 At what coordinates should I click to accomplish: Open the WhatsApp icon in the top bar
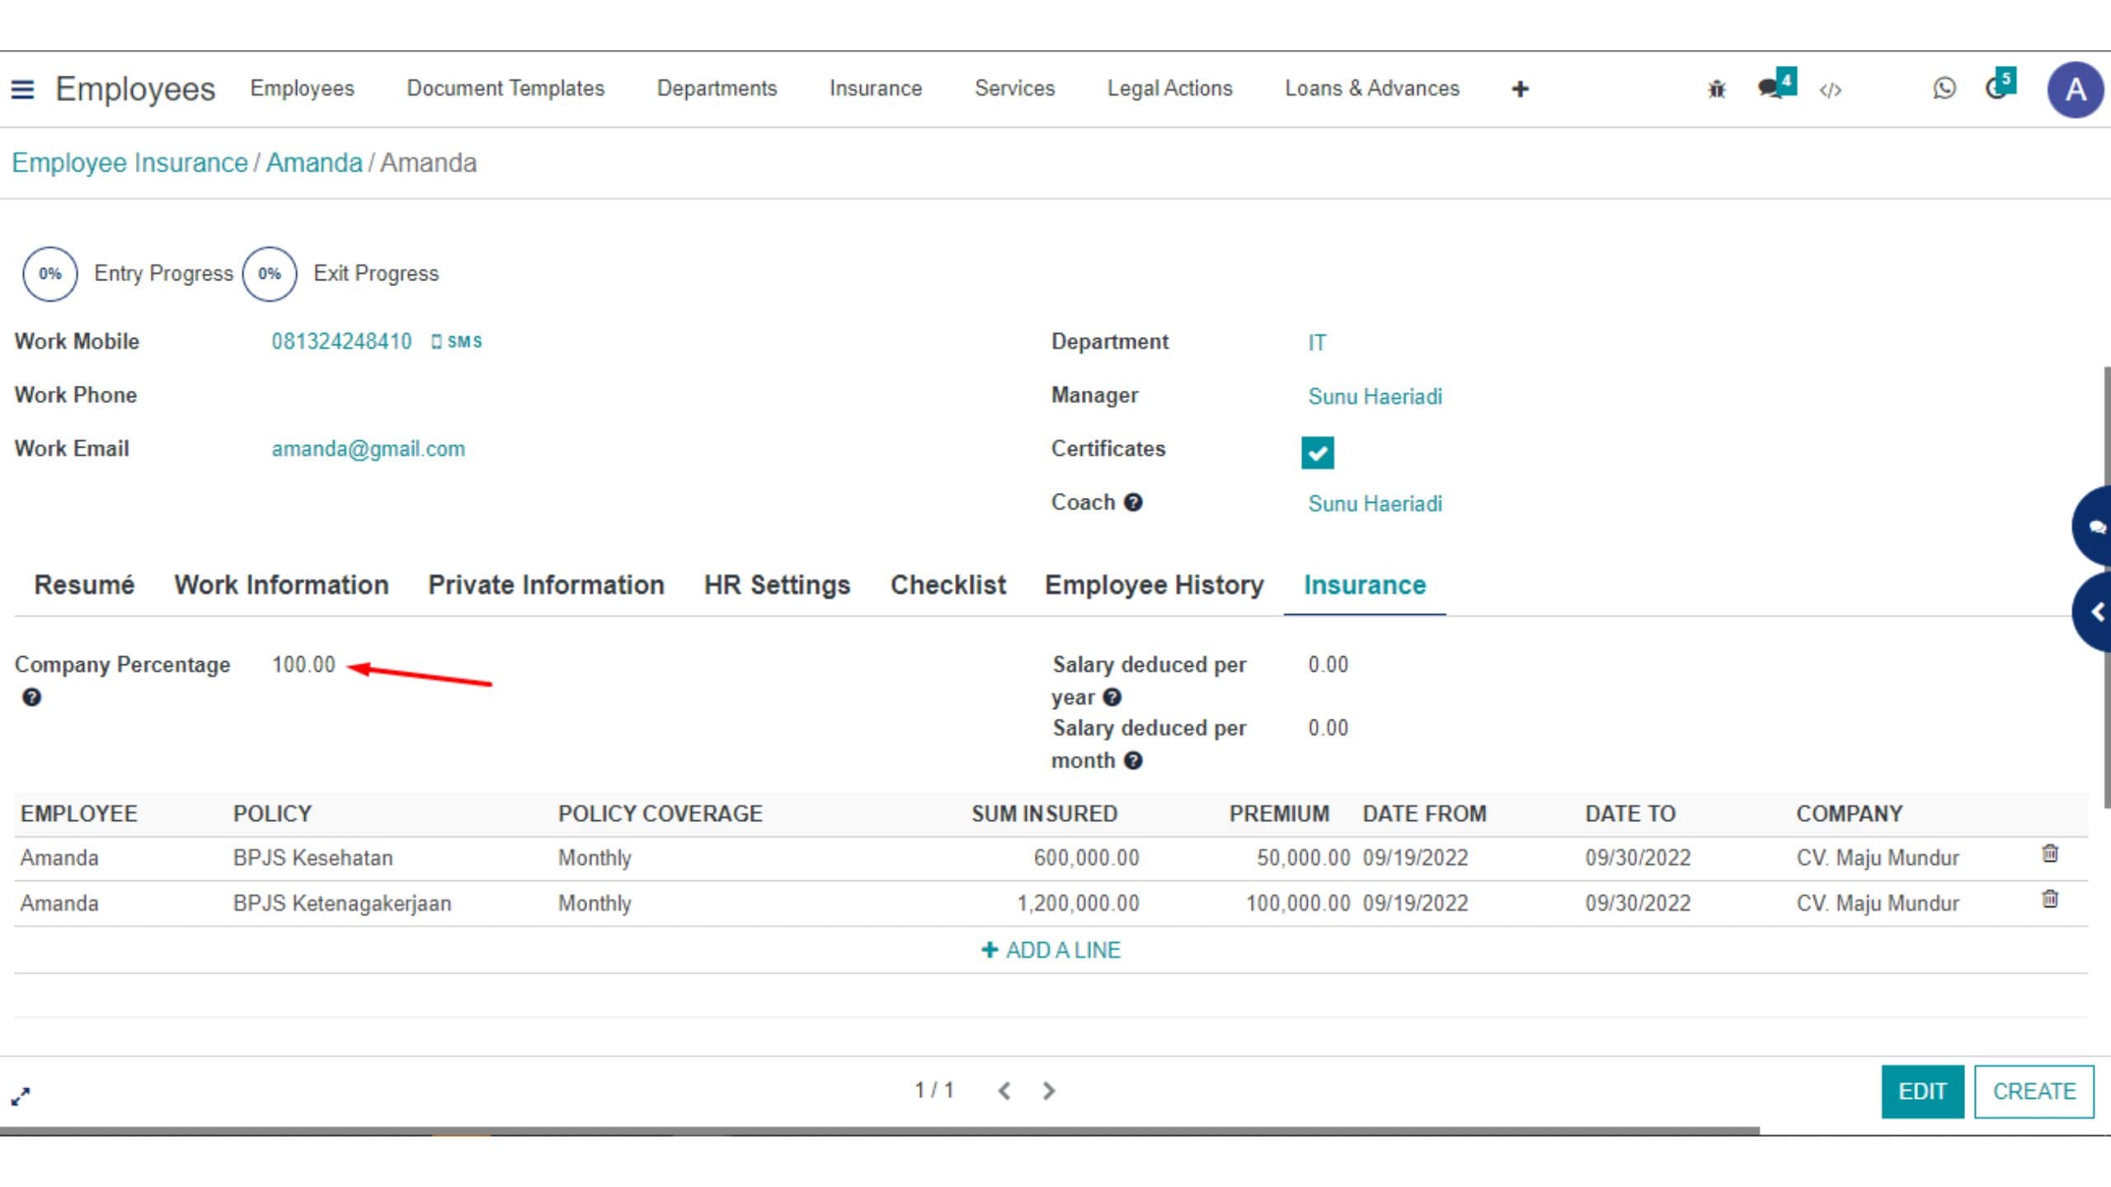pyautogui.click(x=1944, y=88)
